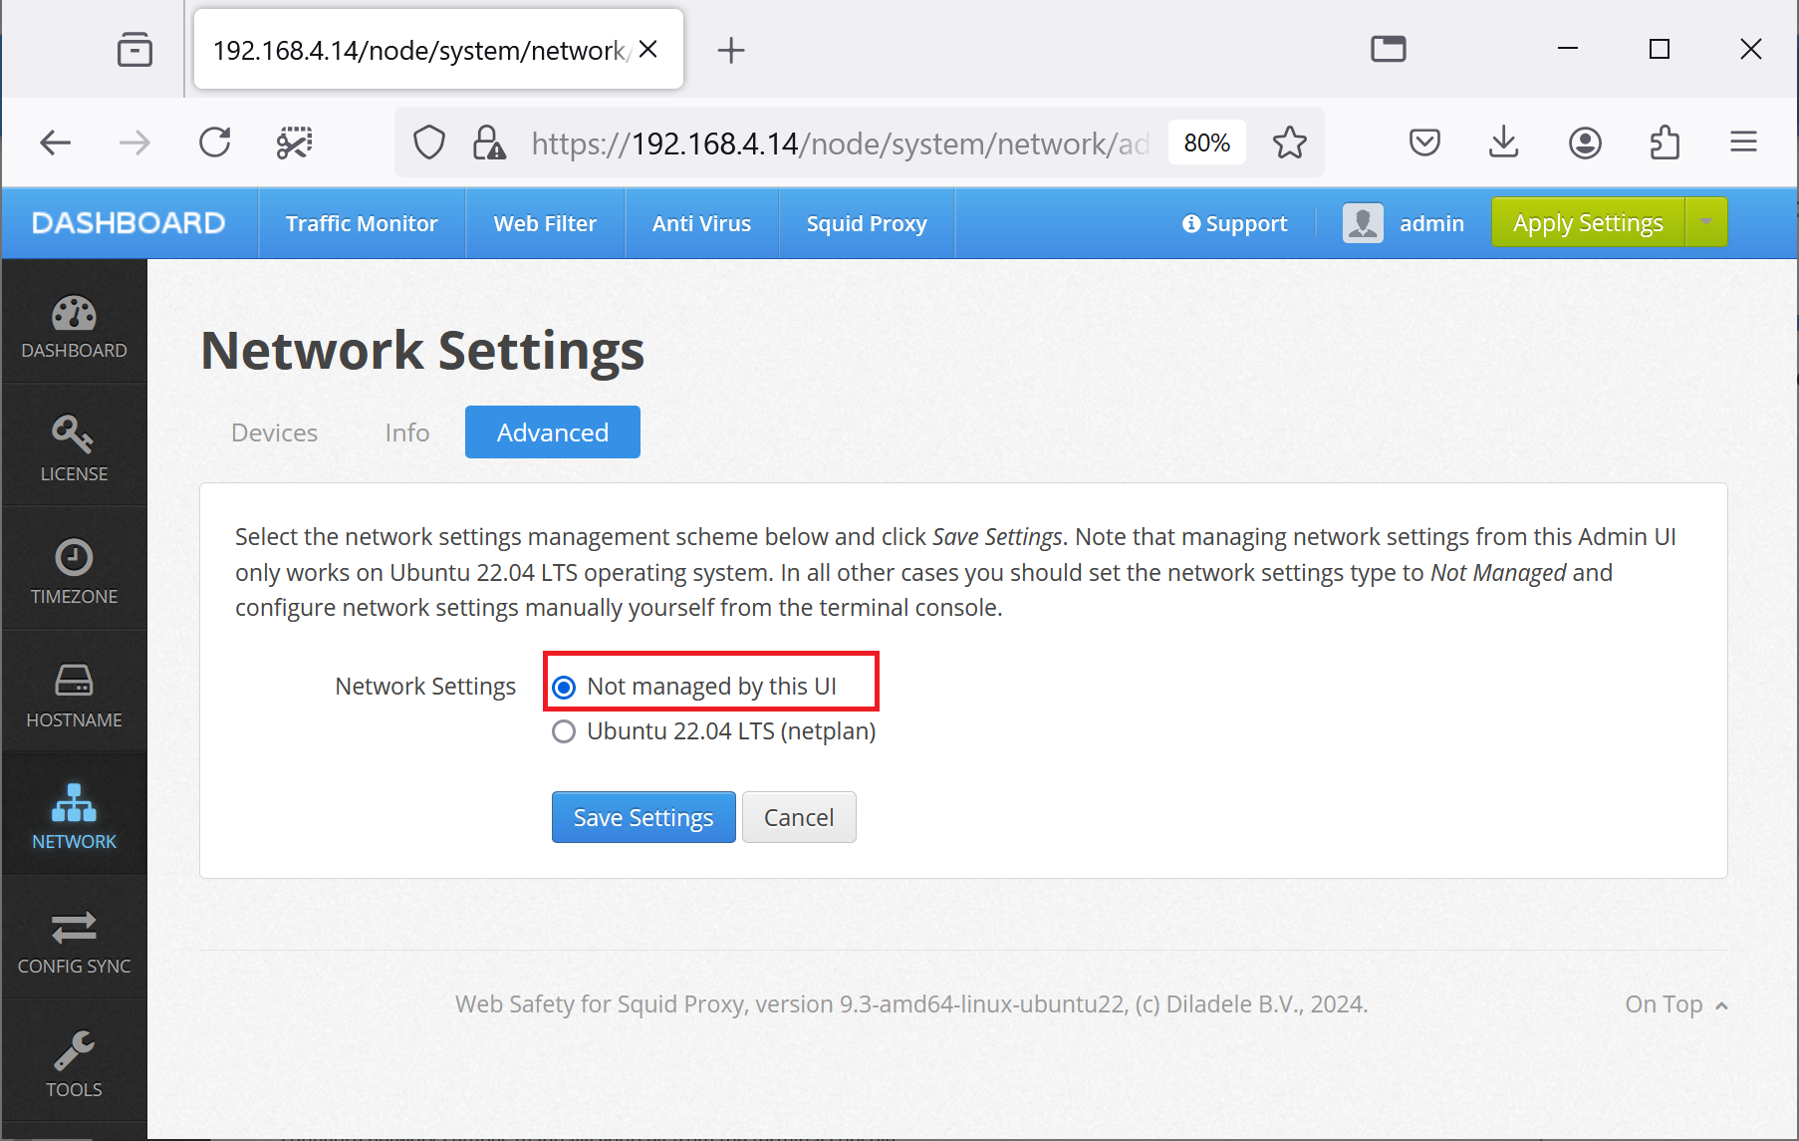Open the Tools wrench icon in sidebar

click(x=74, y=1050)
